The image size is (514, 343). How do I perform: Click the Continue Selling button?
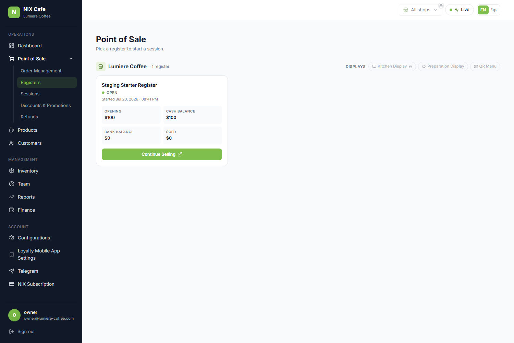[x=162, y=154]
